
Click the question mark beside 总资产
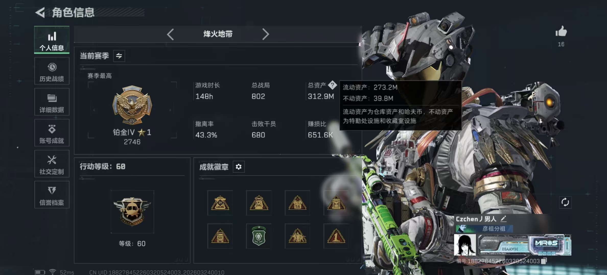332,85
